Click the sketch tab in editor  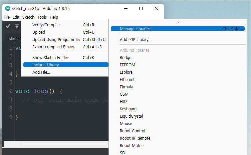pos(13,38)
